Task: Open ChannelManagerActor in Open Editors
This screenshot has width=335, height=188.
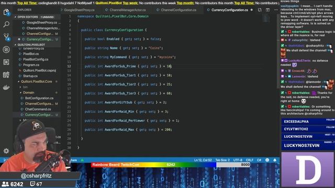Action: pos(43,28)
